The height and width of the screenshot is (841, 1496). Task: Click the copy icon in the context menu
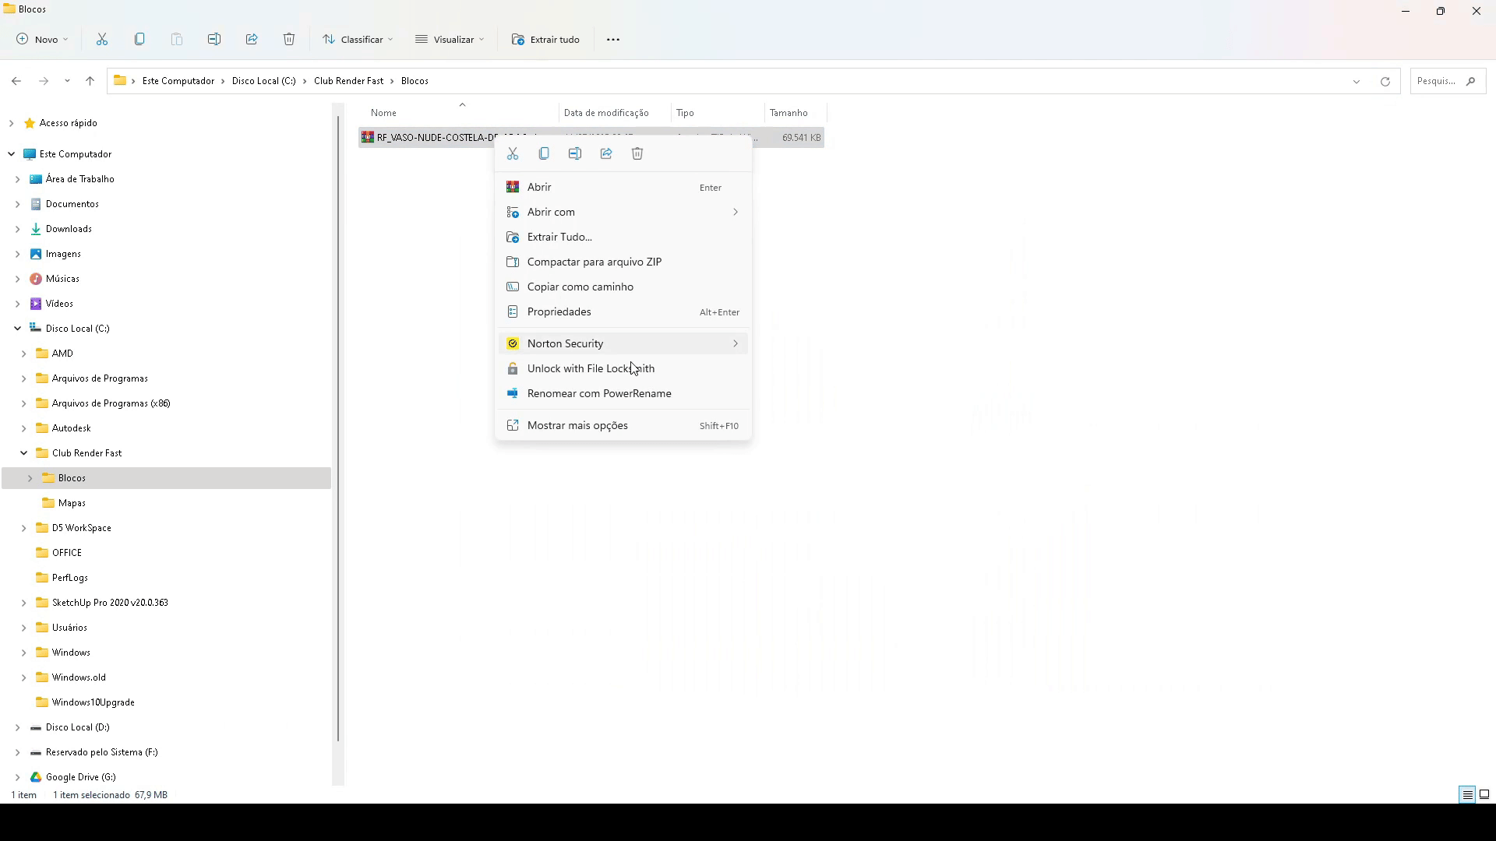pyautogui.click(x=544, y=153)
